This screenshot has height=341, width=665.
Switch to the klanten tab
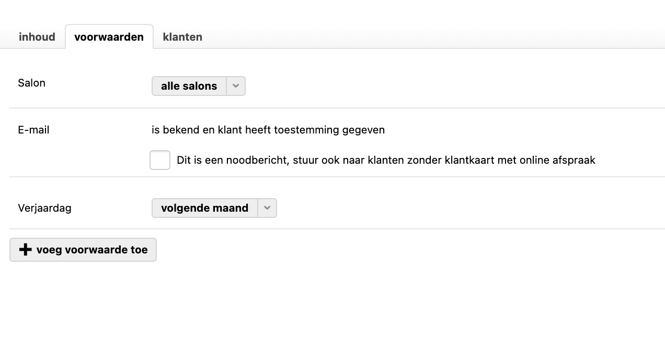182,37
